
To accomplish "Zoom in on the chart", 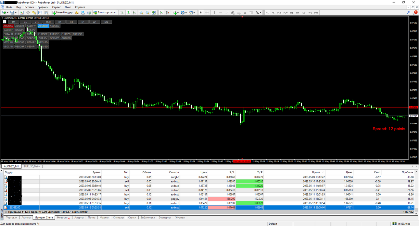I will point(141,13).
